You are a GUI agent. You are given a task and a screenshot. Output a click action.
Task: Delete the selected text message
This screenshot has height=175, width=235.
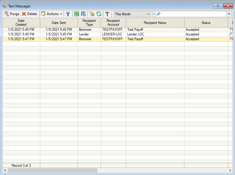[x=30, y=14]
